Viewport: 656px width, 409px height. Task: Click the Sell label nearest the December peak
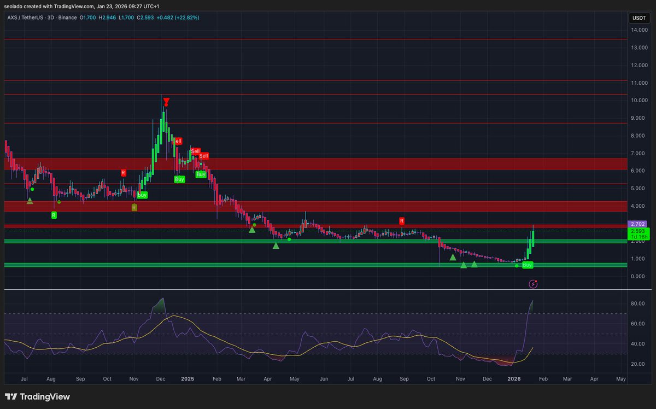click(177, 141)
